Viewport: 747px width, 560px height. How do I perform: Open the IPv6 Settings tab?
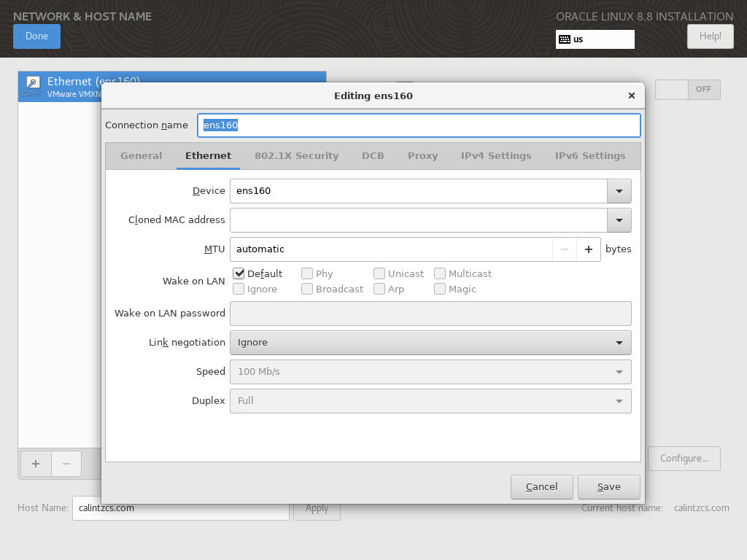click(590, 156)
